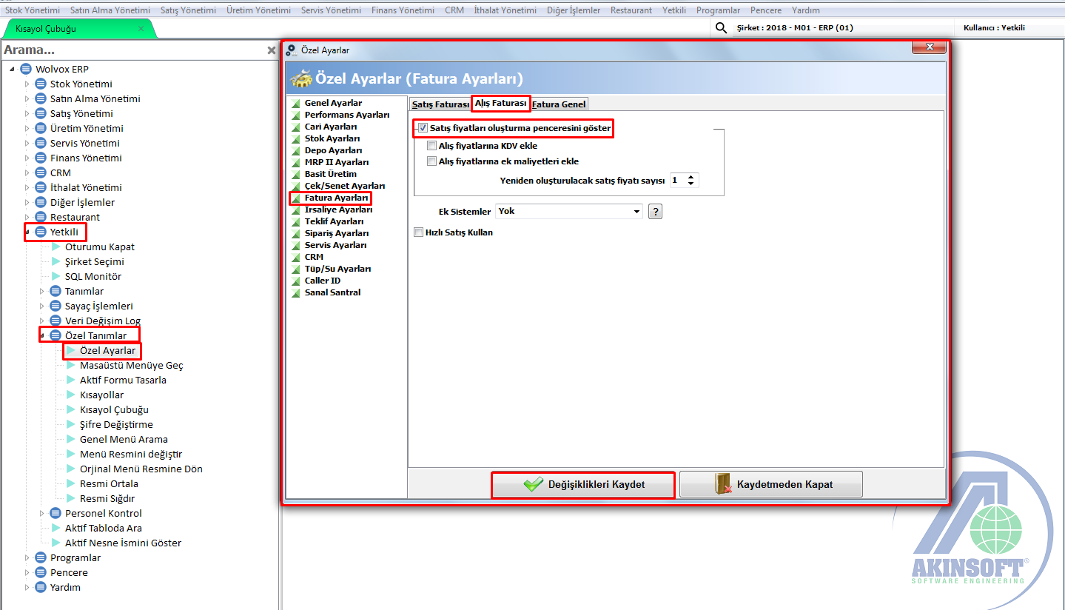Click the search magnifier icon near Şirket
Image resolution: width=1065 pixels, height=610 pixels.
pos(721,28)
